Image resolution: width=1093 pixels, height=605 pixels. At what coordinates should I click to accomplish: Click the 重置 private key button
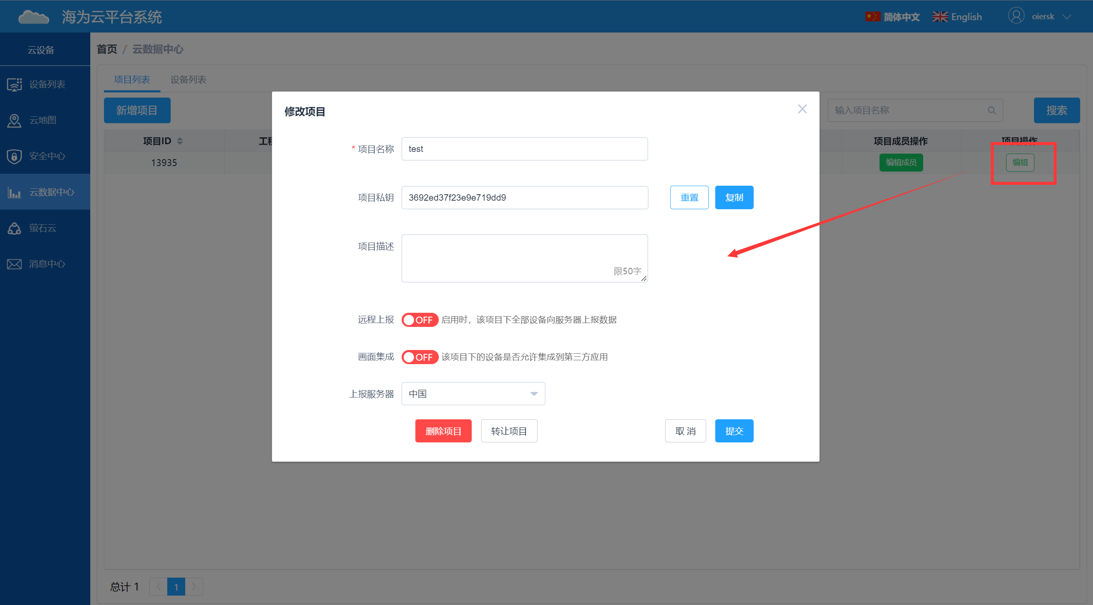coord(690,198)
